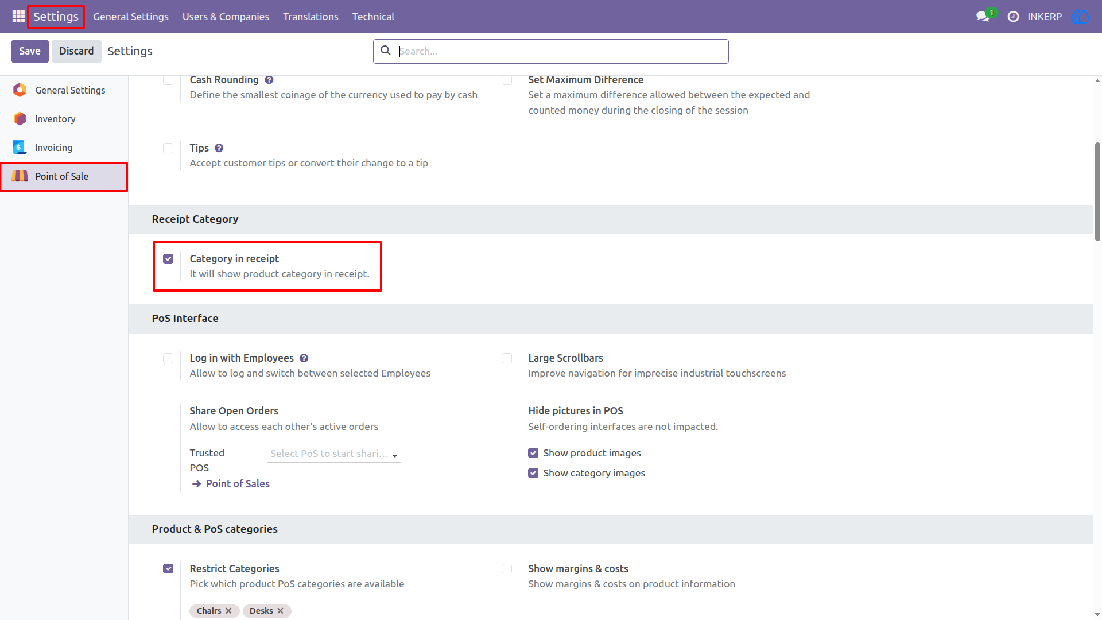Screen dimensions: 1102x620
Task: Click the search magnifier icon
Action: [x=386, y=51]
